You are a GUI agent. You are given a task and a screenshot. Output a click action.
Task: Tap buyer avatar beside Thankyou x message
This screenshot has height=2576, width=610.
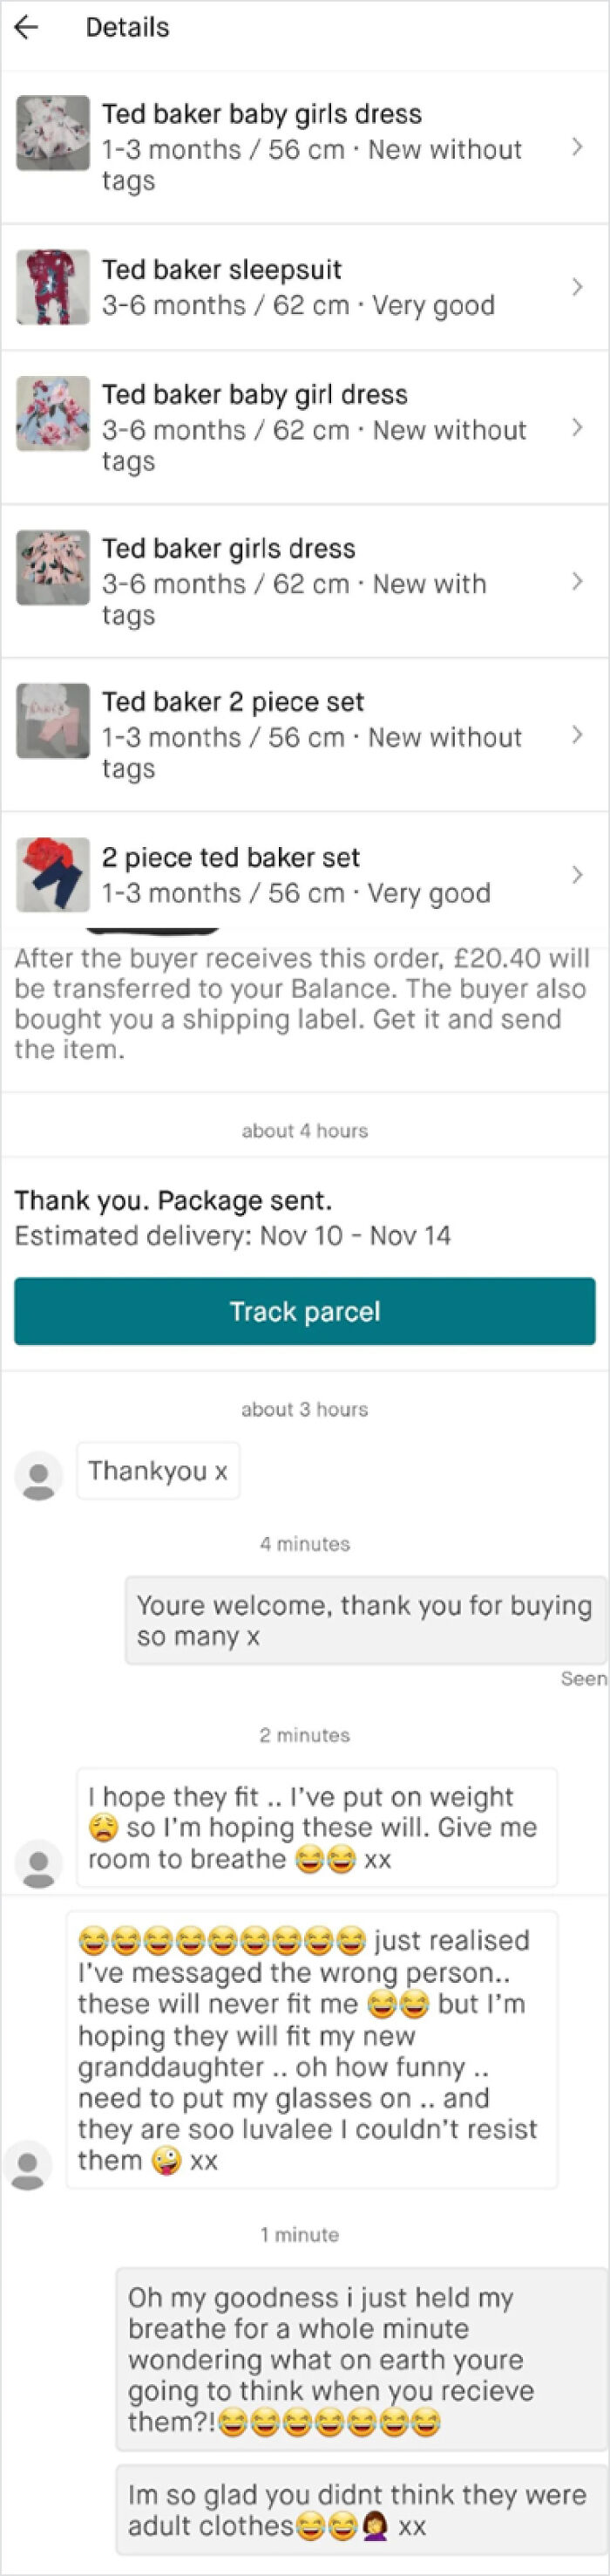coord(39,1476)
